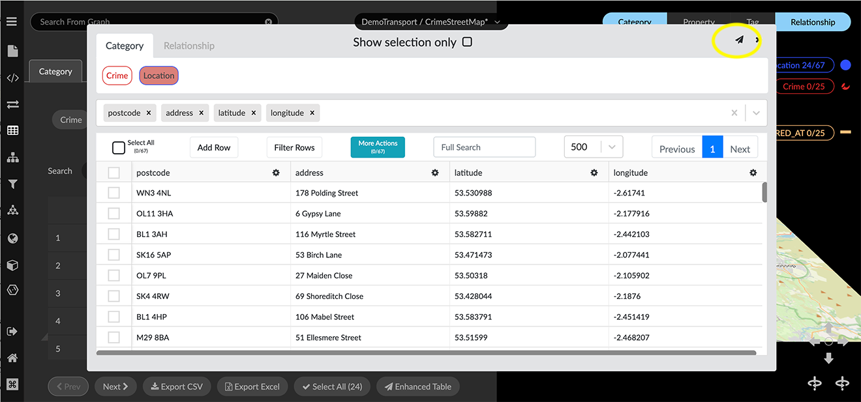Image resolution: width=861 pixels, height=402 pixels.
Task: Switch to the Relationship tab in dialog
Action: [189, 46]
